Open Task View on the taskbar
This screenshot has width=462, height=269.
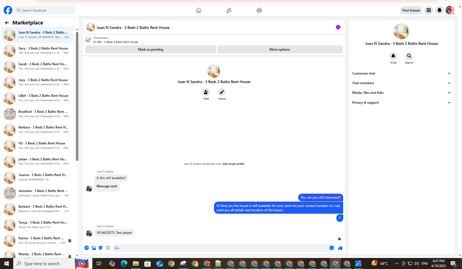click(x=99, y=263)
